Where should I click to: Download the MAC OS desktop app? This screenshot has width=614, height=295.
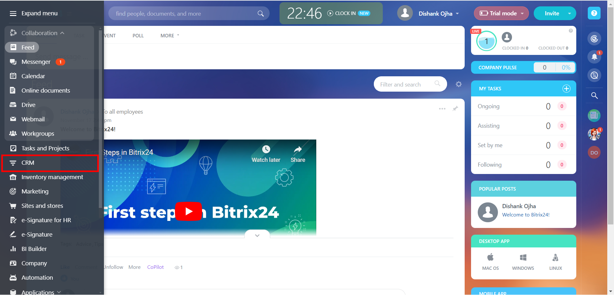[x=490, y=262]
